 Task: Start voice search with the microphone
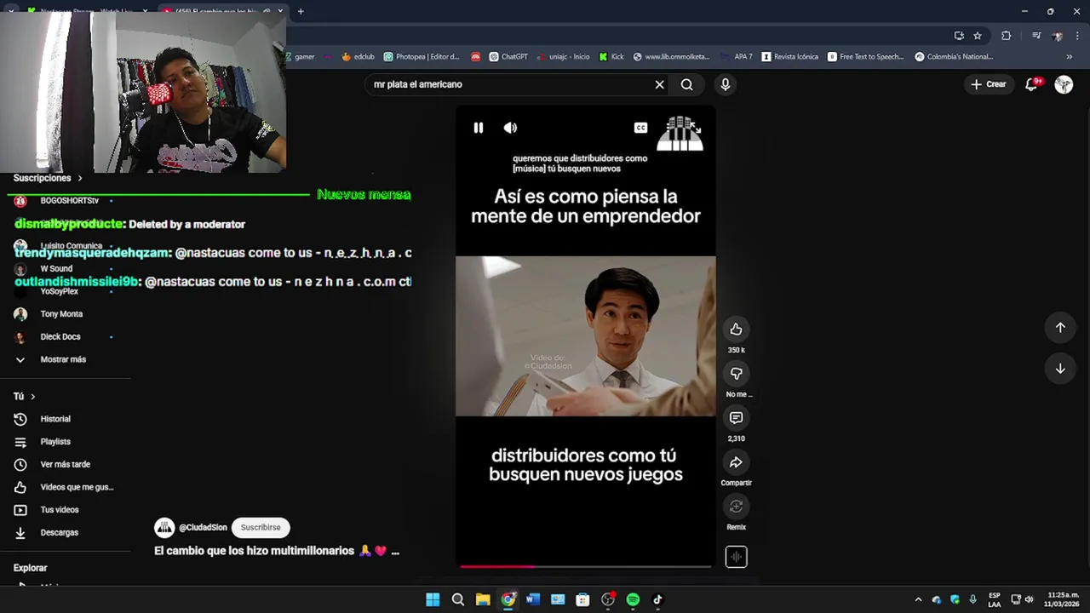pyautogui.click(x=726, y=84)
